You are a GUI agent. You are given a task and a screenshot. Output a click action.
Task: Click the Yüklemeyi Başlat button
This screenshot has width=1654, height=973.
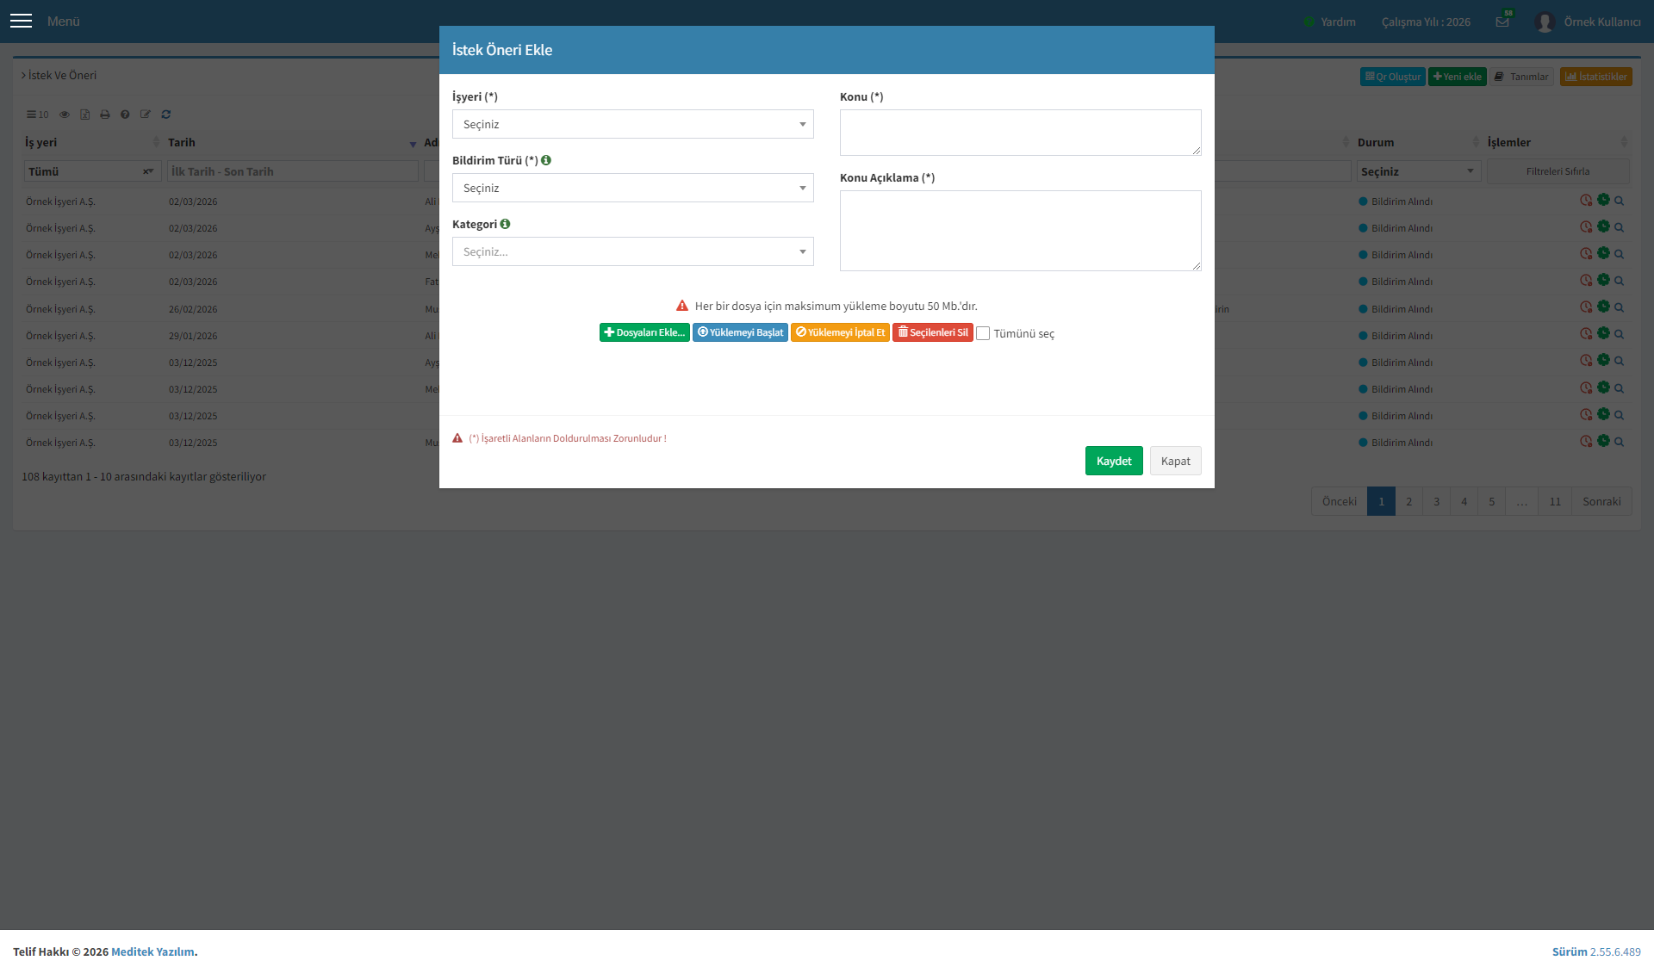740,332
